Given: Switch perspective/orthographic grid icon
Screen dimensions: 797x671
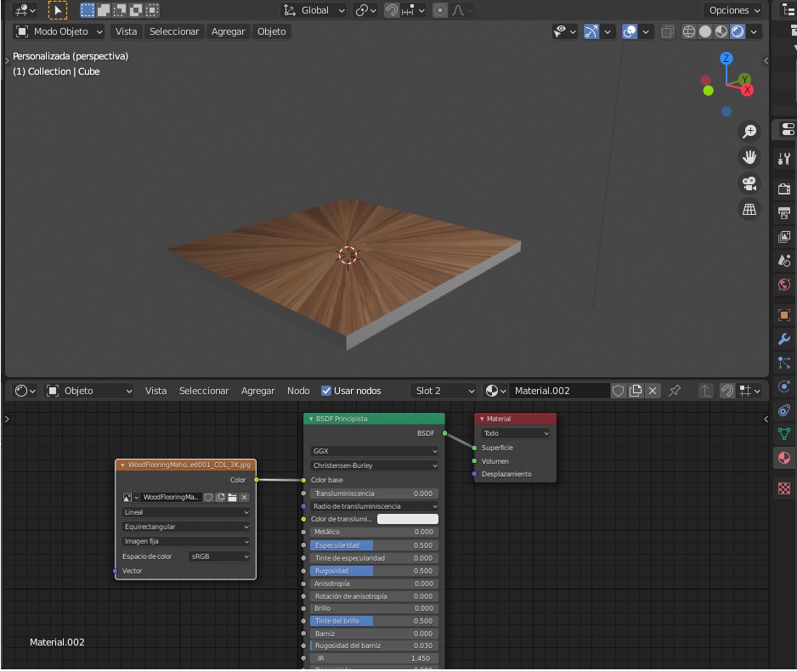Looking at the screenshot, I should point(749,209).
